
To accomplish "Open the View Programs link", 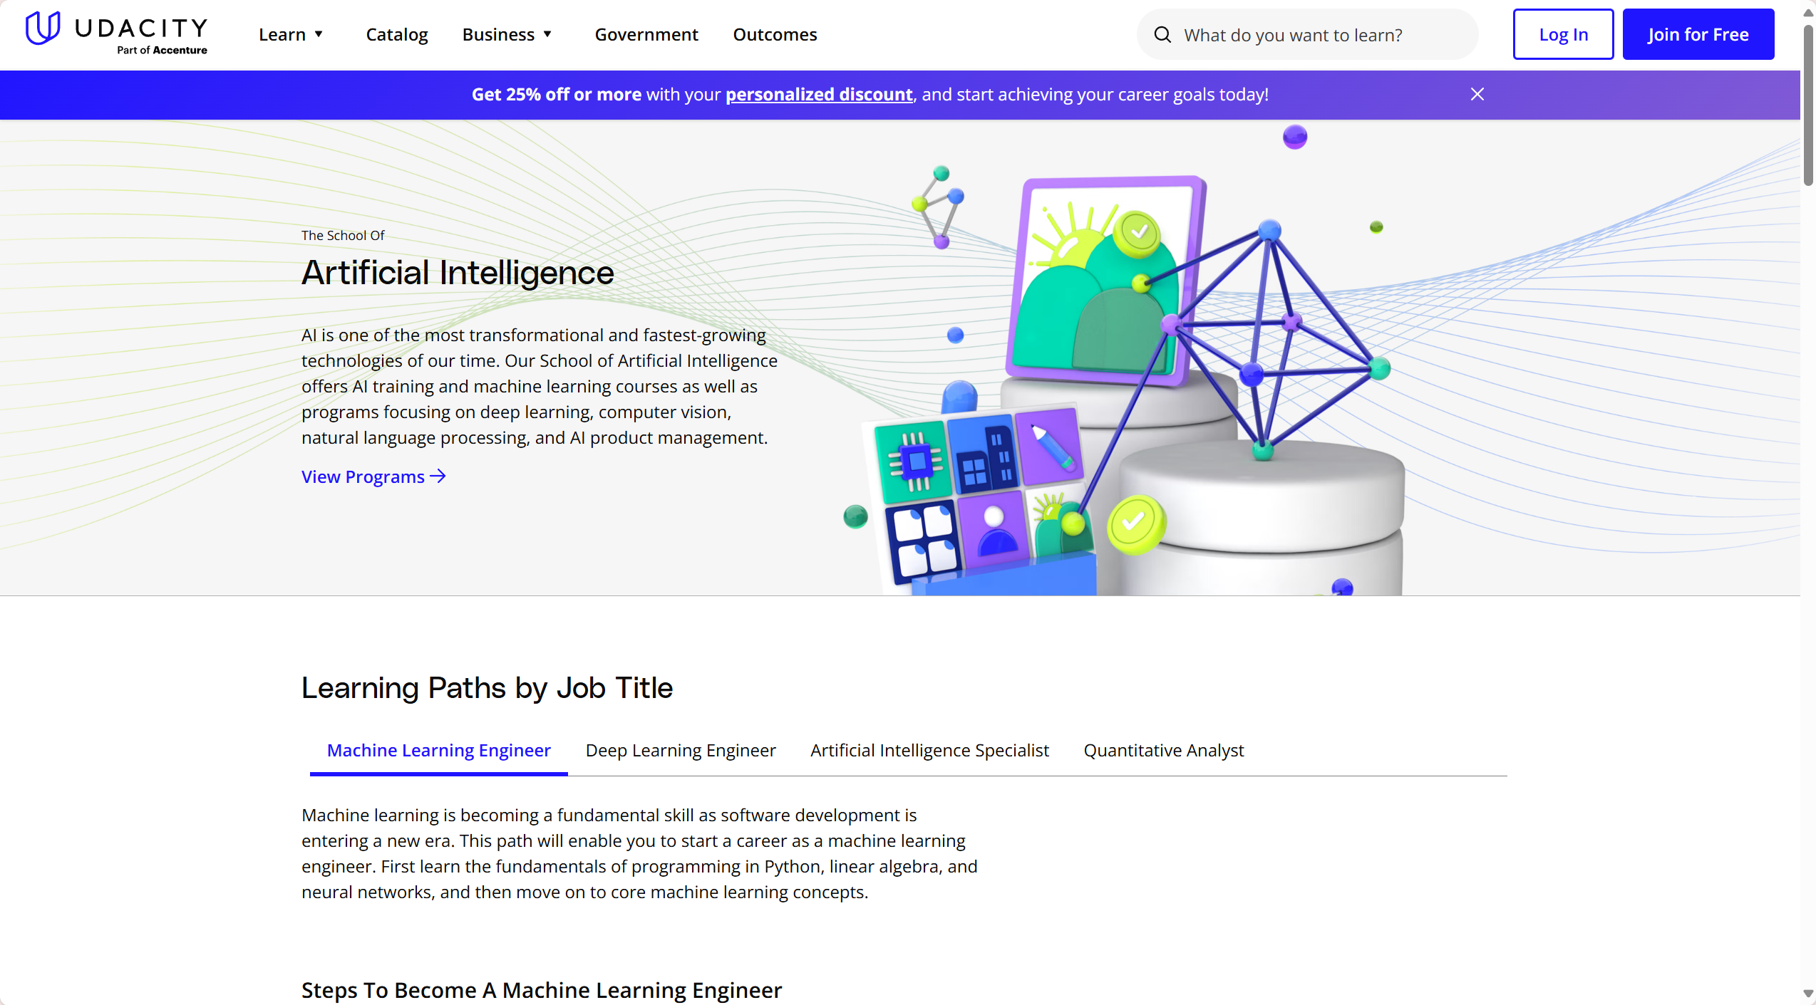I will (362, 476).
